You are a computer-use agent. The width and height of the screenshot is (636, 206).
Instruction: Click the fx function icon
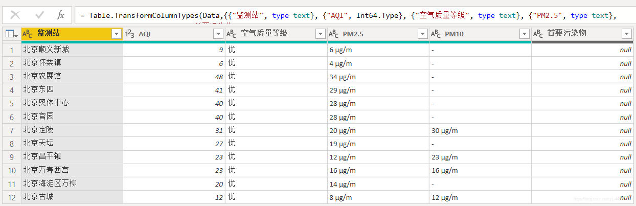click(x=60, y=15)
